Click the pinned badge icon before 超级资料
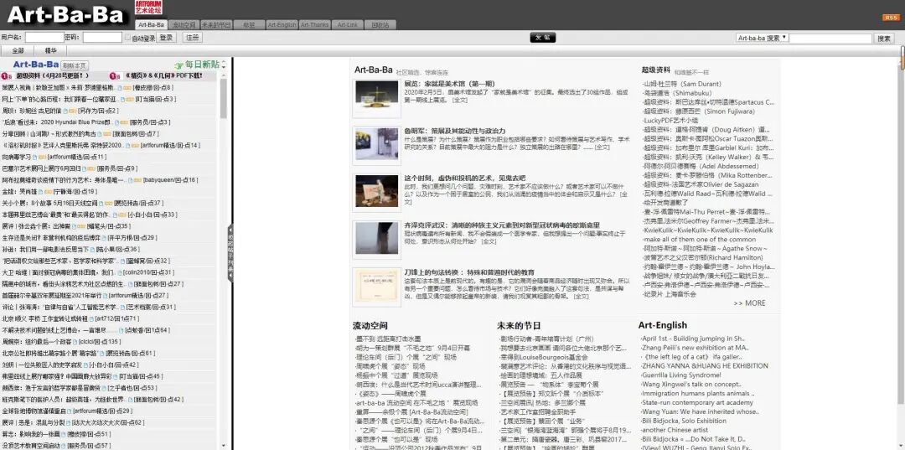 click(5, 76)
